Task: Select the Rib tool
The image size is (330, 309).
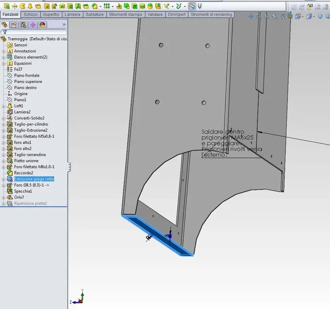Action: (119, 6)
